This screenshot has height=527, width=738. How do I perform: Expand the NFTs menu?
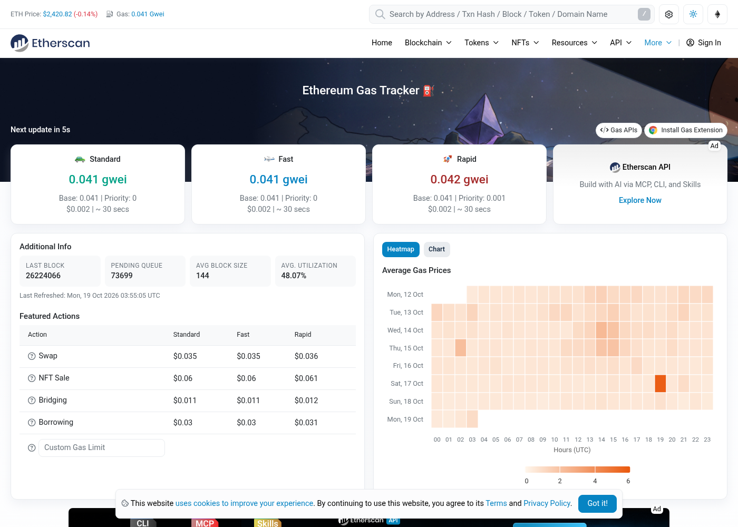[525, 43]
